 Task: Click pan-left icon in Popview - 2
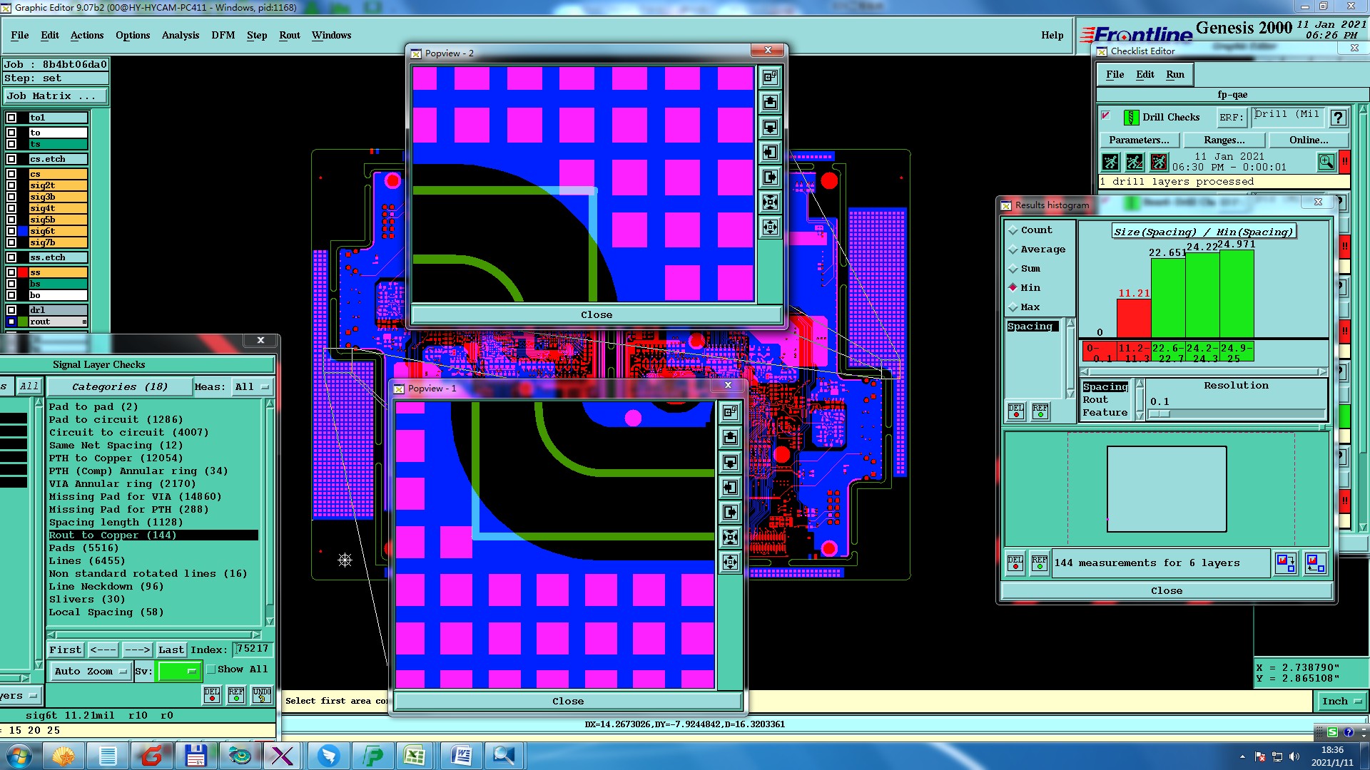pos(770,152)
